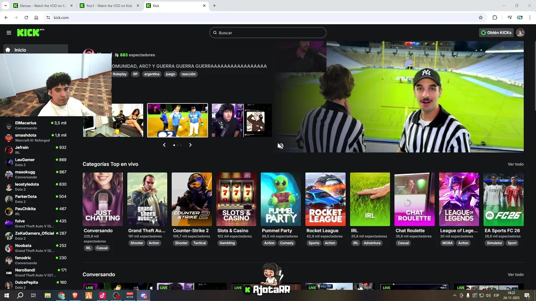Image resolution: width=536 pixels, height=301 pixels.
Task: Open Brave browser from the taskbar
Action: point(75,296)
